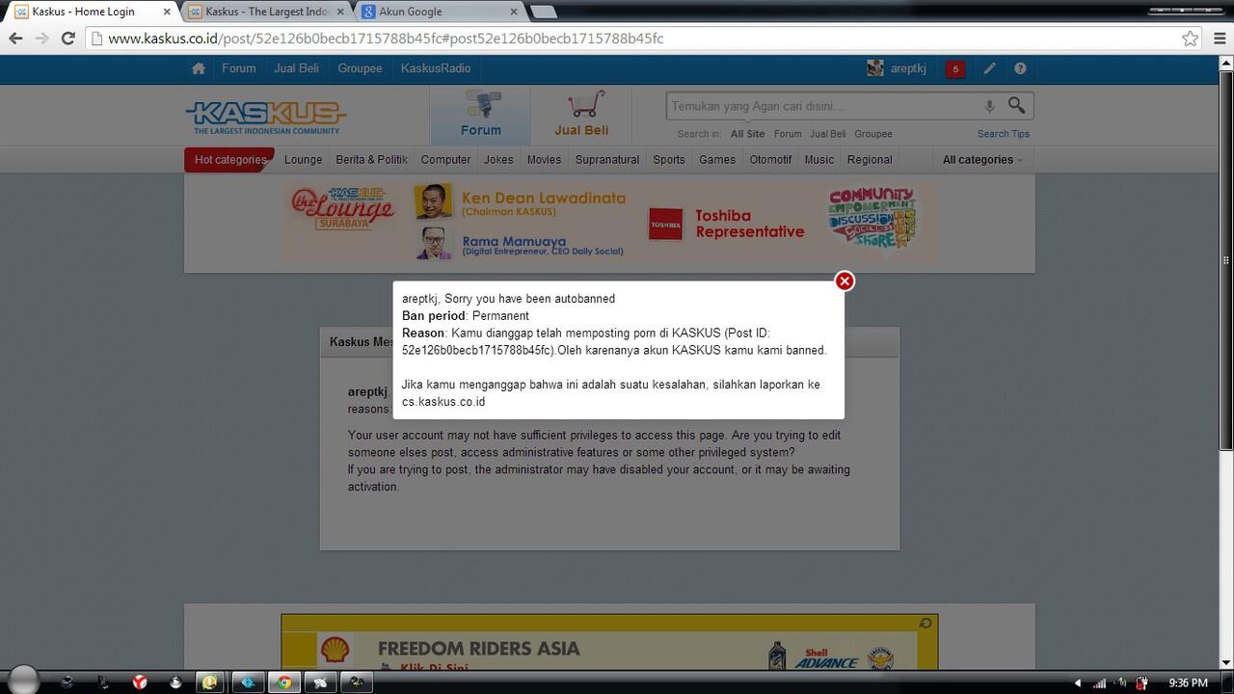Viewport: 1234px width, 694px height.
Task: Open the Regional category
Action: point(870,160)
